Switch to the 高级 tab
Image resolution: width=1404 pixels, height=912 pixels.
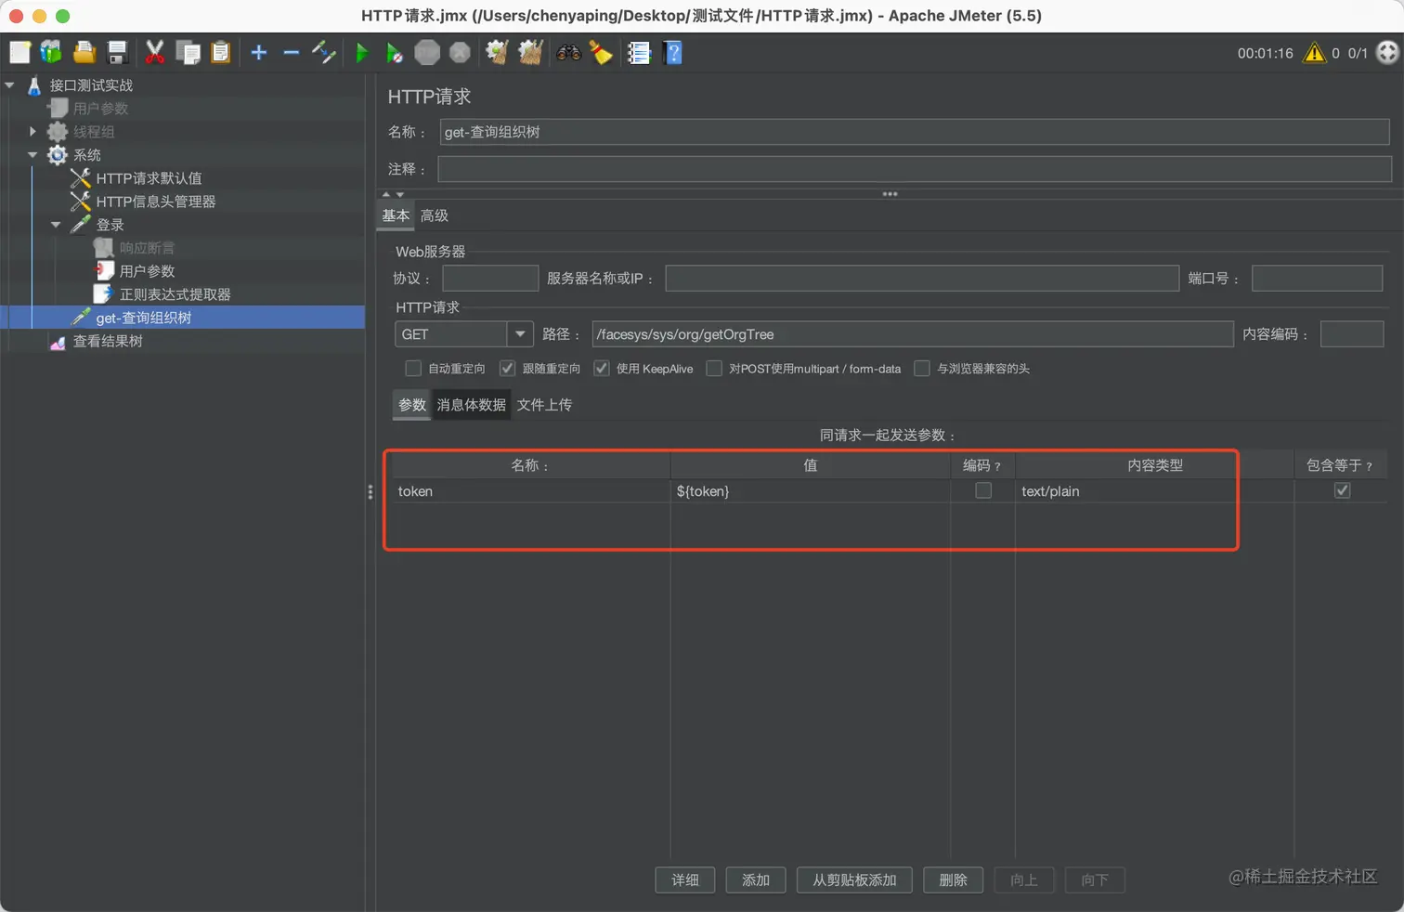435,215
